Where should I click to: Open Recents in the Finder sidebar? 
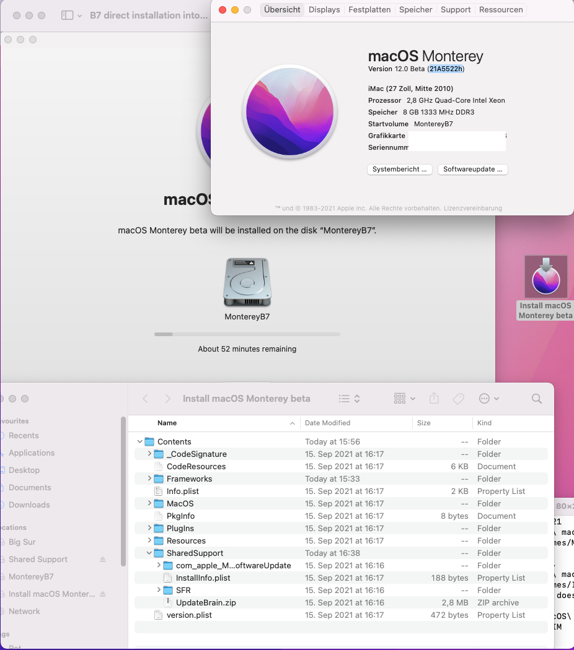click(x=24, y=436)
